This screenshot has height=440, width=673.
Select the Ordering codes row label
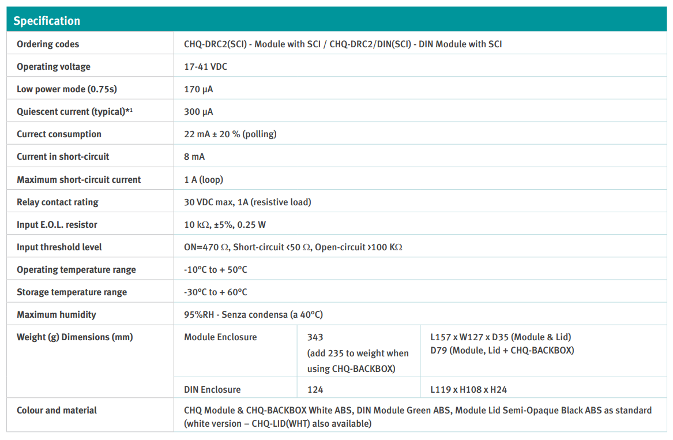[48, 44]
